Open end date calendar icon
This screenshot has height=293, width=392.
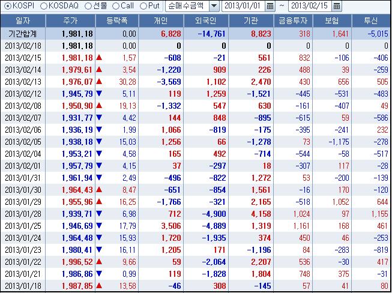(337, 6)
